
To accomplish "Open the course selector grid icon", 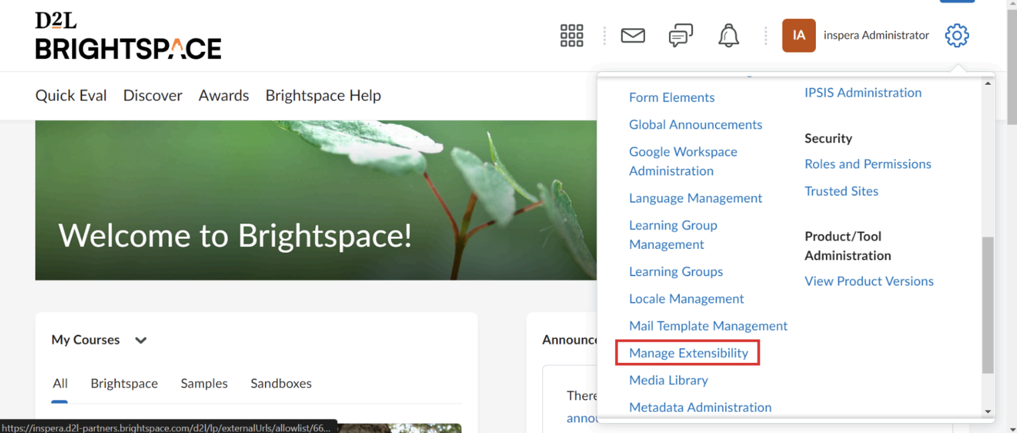I will pos(572,35).
